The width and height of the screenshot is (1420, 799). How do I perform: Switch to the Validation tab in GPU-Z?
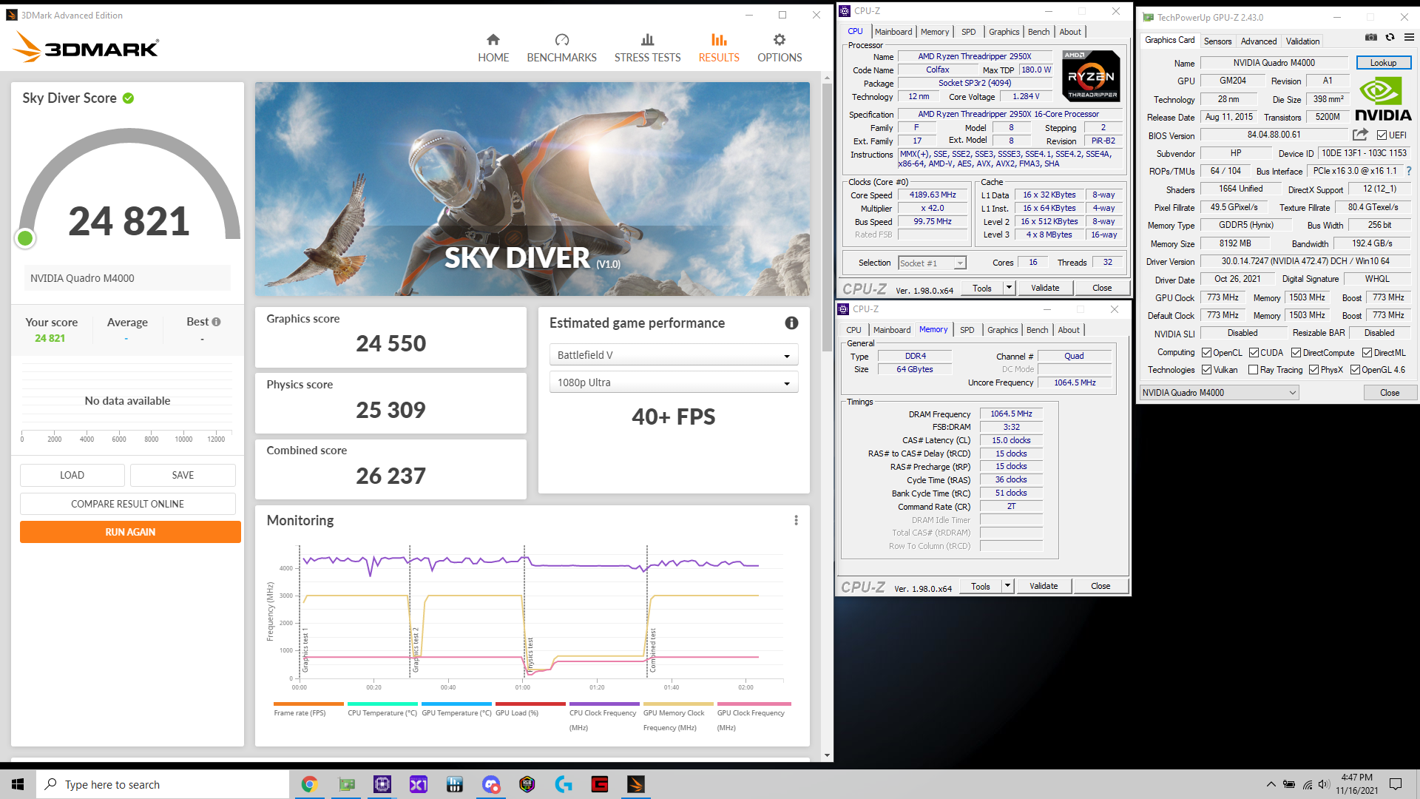pos(1302,41)
